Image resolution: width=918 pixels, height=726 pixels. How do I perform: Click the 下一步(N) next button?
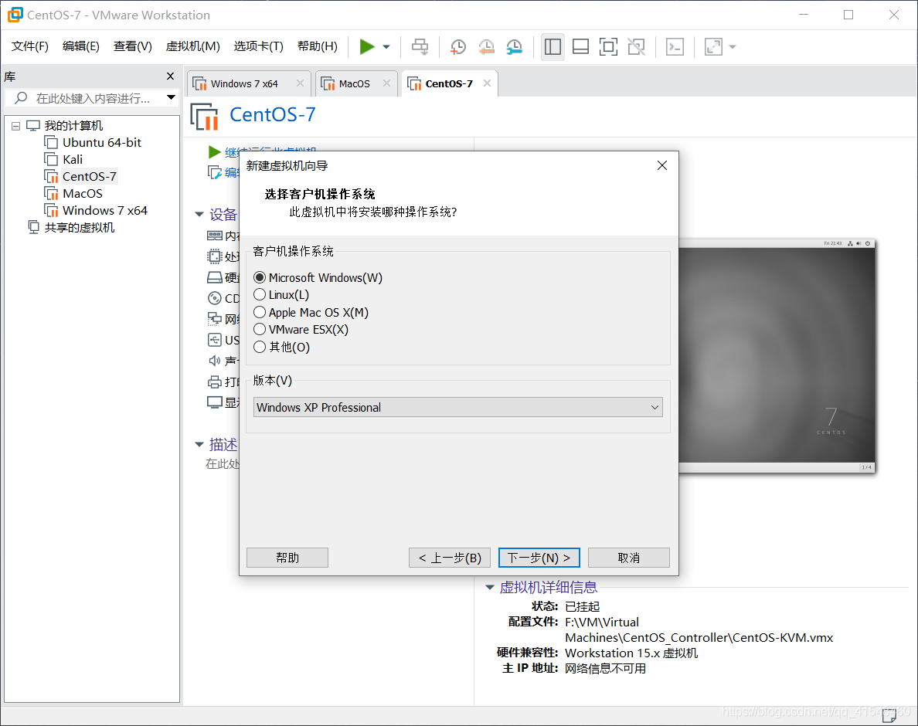pos(539,558)
